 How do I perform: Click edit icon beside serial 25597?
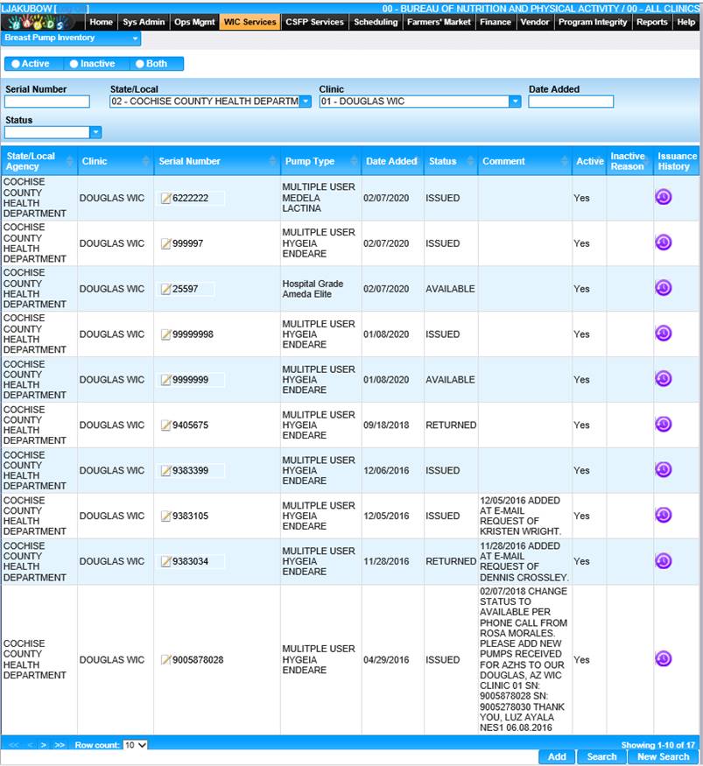tap(166, 289)
